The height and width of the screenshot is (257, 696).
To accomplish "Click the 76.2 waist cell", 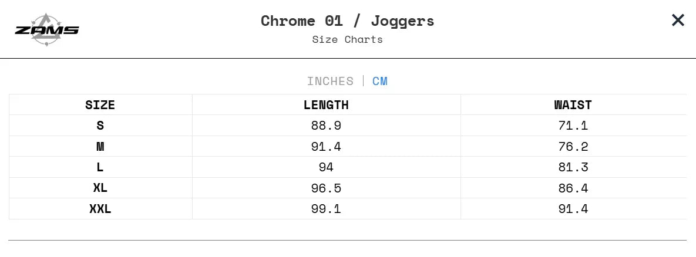I will (x=573, y=147).
